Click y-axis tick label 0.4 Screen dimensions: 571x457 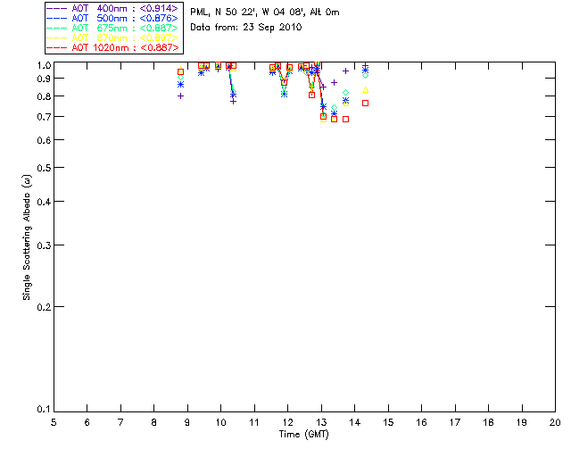[x=44, y=202]
